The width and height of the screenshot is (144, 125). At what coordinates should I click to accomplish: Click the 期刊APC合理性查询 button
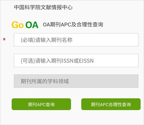click(111, 104)
